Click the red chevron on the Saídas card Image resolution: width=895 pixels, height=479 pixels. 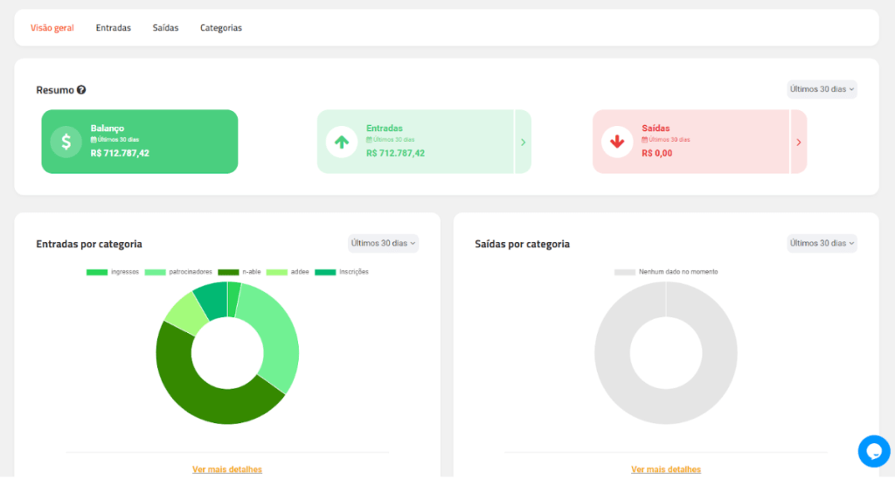[x=798, y=142]
